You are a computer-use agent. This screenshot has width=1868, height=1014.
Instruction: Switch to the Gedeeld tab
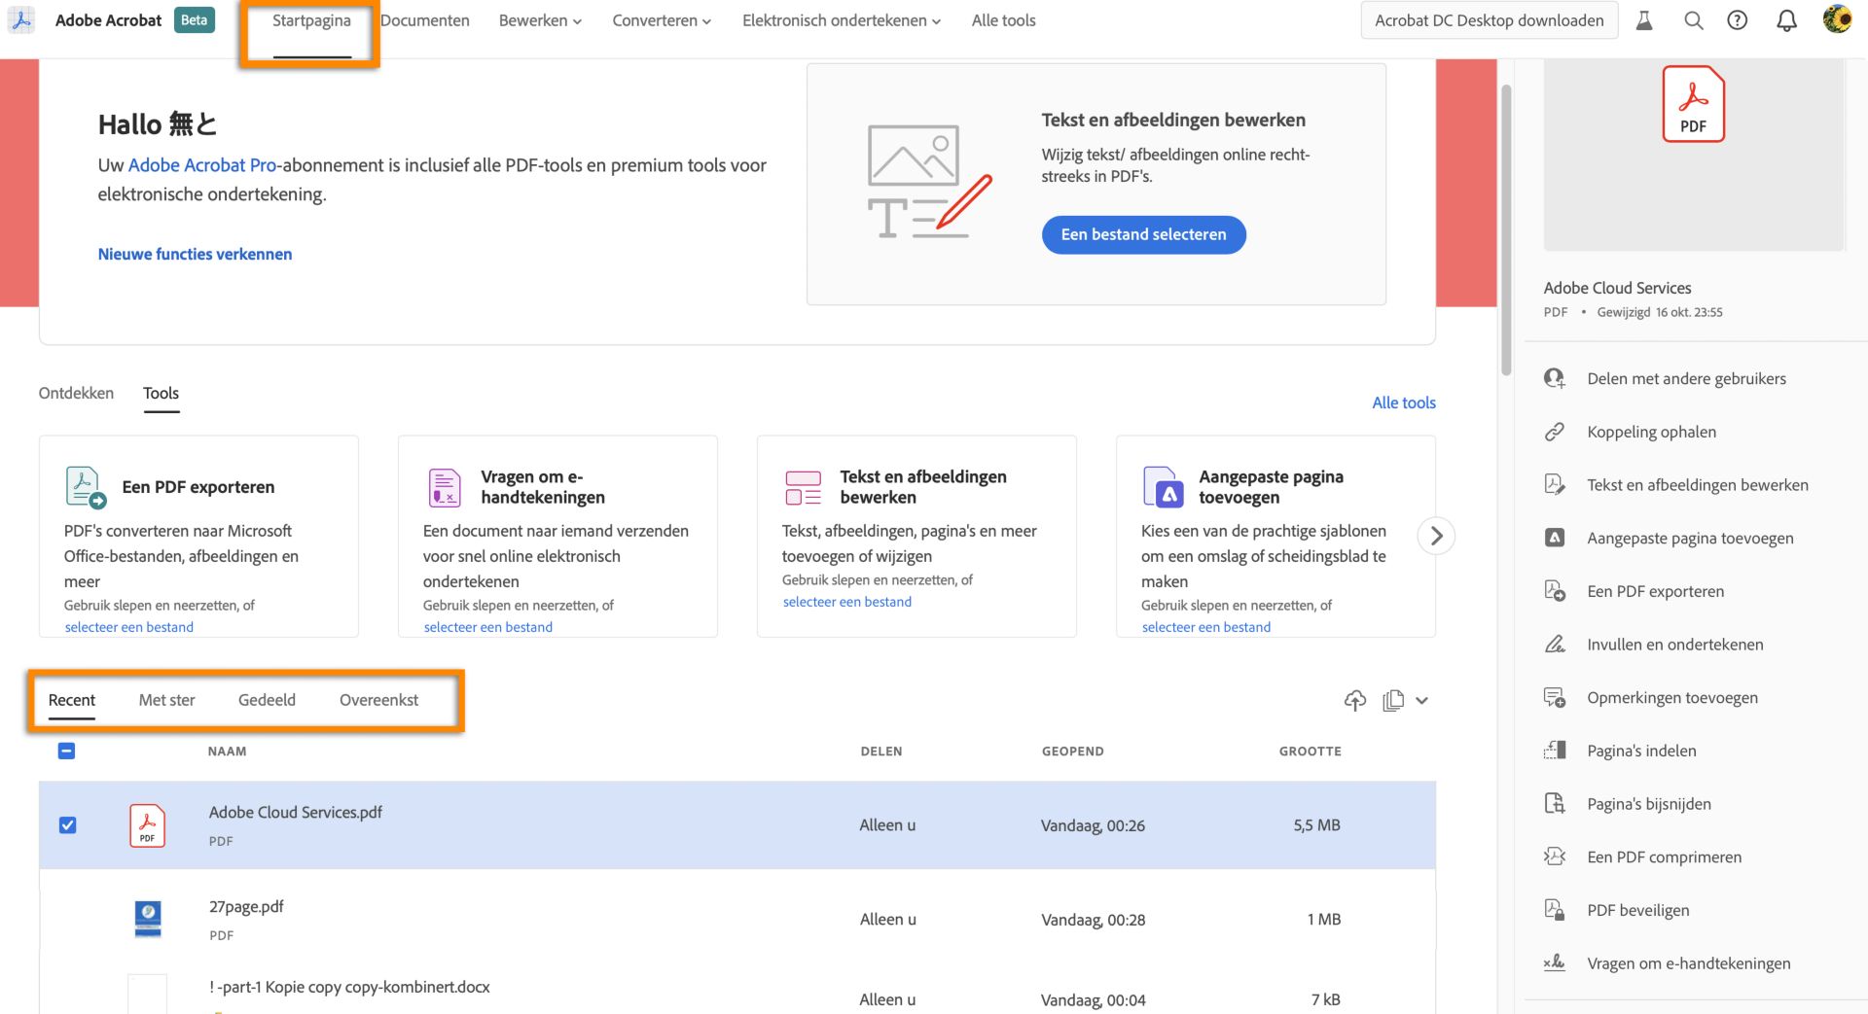[x=267, y=700]
